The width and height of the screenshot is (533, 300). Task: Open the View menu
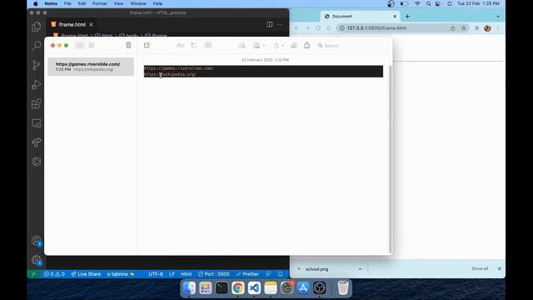118,3
